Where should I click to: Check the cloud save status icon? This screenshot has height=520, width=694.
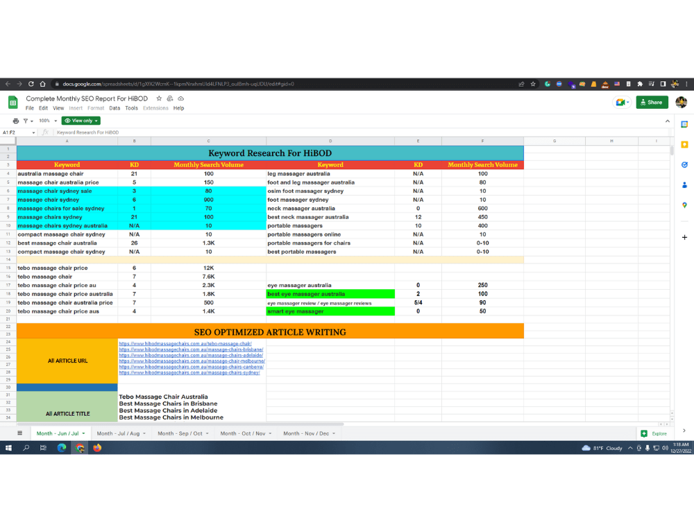(181, 98)
